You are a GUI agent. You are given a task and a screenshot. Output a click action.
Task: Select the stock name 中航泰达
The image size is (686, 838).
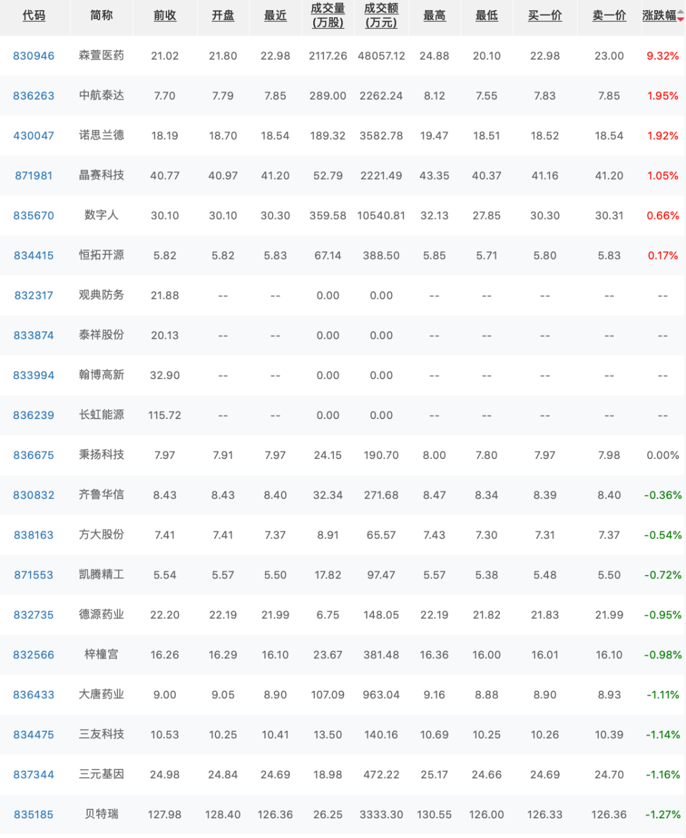pos(102,95)
